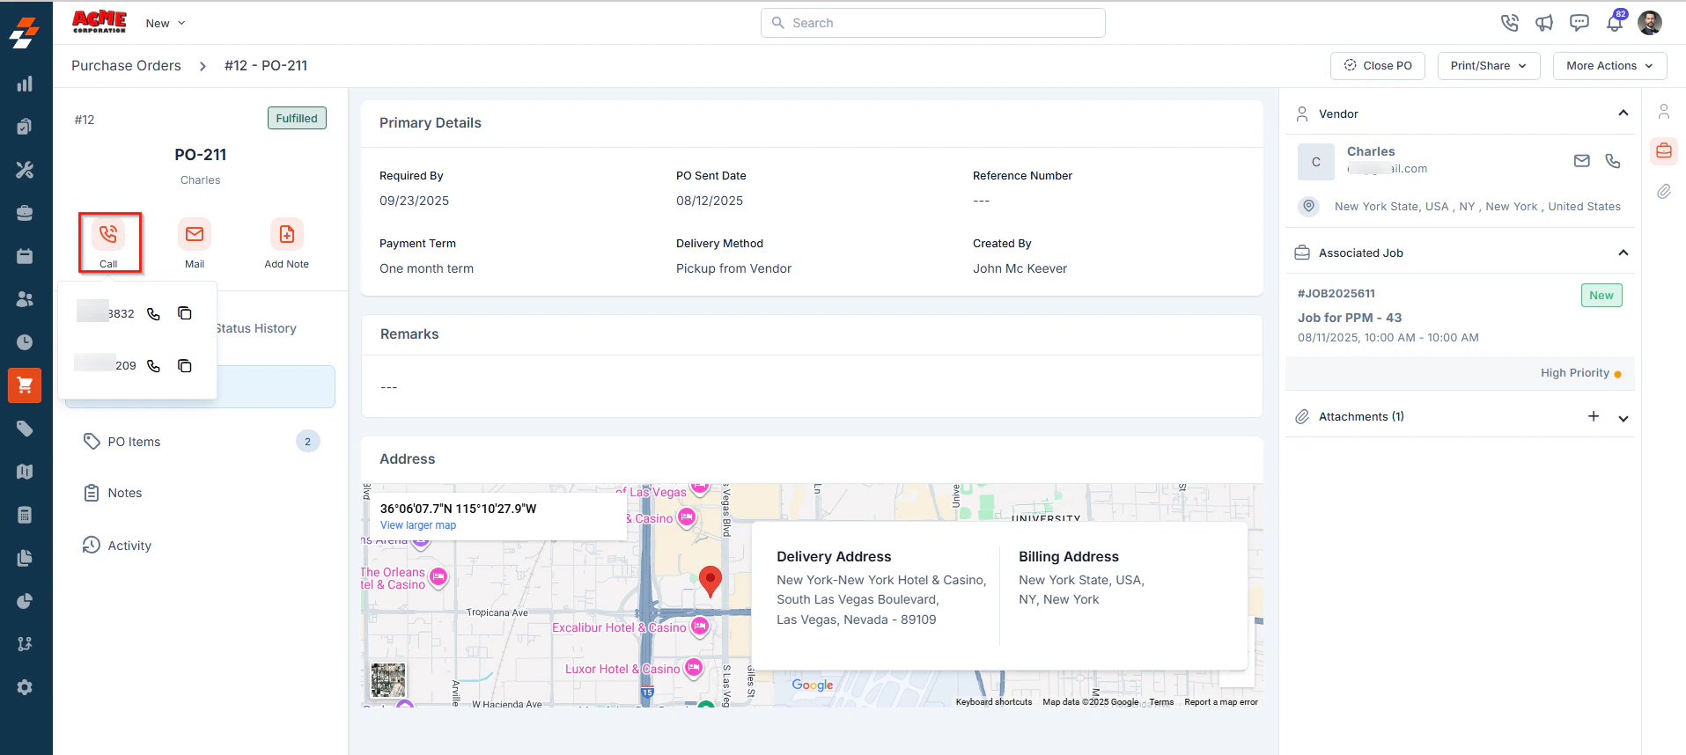This screenshot has height=755, width=1686.
Task: Click the Close PO button
Action: (x=1378, y=66)
